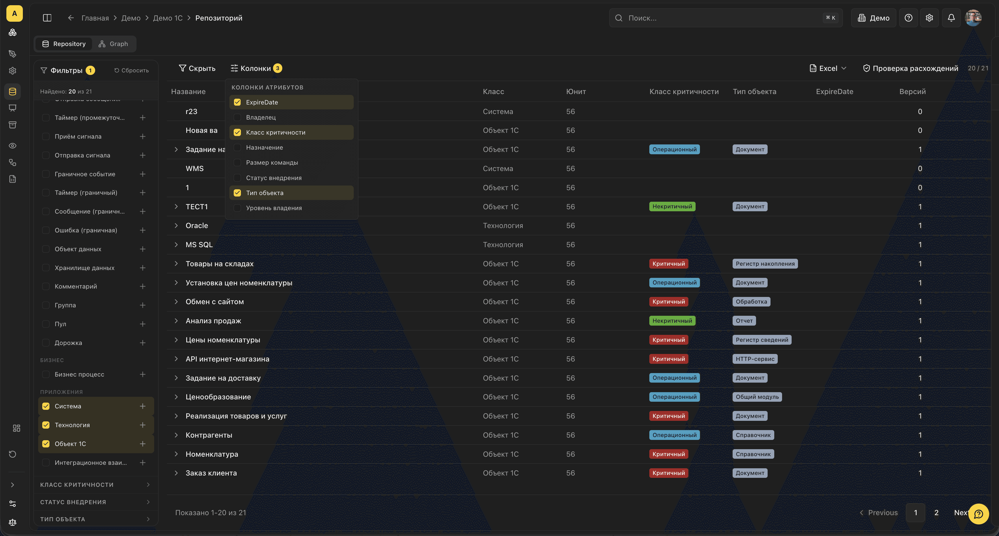Open the help question-mark icon
The width and height of the screenshot is (999, 536).
pyautogui.click(x=908, y=18)
